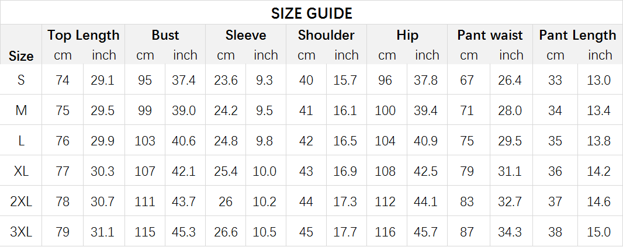Select the Pant Length header
623x247 pixels.
(x=577, y=35)
